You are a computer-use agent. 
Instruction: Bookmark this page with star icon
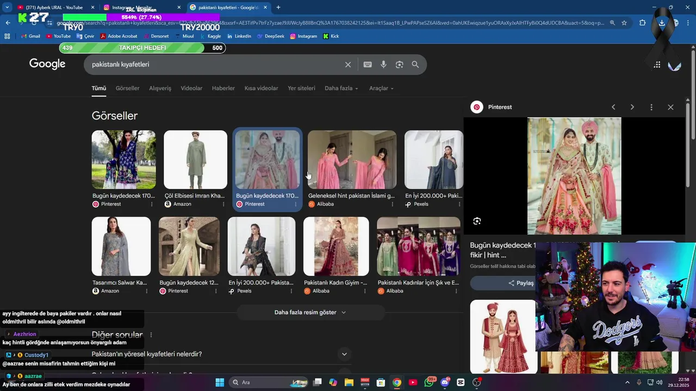click(x=624, y=23)
